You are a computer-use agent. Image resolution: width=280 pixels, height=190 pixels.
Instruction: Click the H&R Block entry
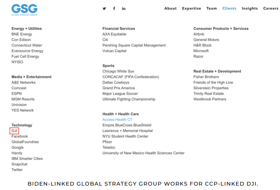(x=202, y=45)
